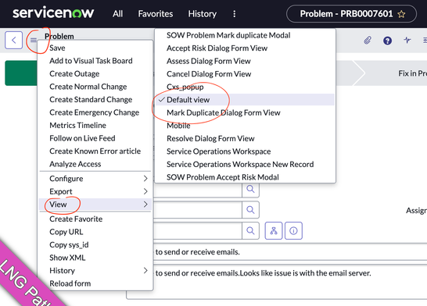Choose Mark Duplicate Dialog Form View

(245, 112)
